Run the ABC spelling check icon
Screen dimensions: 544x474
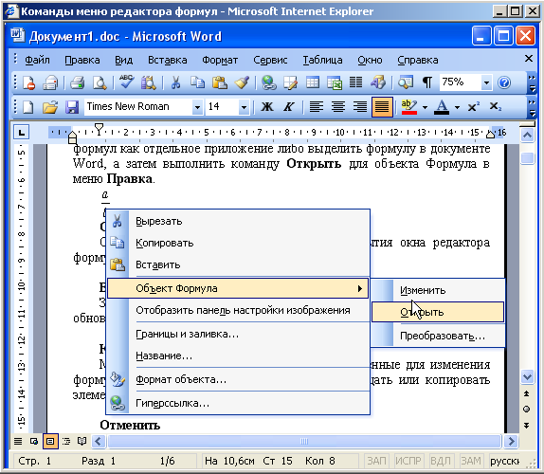pyautogui.click(x=126, y=82)
